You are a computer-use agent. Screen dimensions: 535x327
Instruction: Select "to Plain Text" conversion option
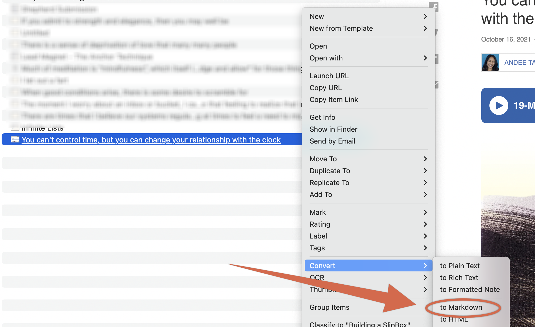(x=460, y=265)
